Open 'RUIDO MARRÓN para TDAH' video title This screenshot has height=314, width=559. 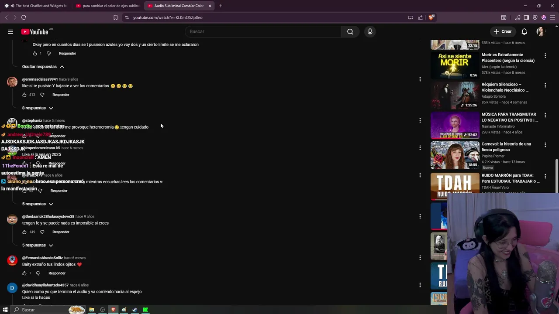[x=511, y=178]
